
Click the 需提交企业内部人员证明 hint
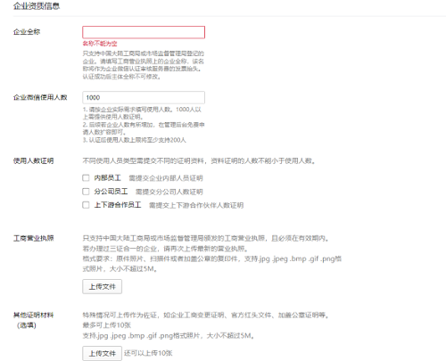tap(166, 178)
